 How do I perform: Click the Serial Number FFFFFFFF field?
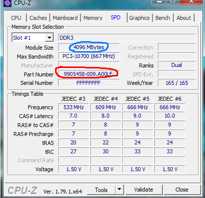[x=89, y=83]
